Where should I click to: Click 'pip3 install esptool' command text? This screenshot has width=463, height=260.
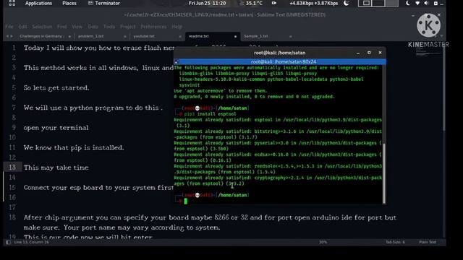tap(211, 114)
